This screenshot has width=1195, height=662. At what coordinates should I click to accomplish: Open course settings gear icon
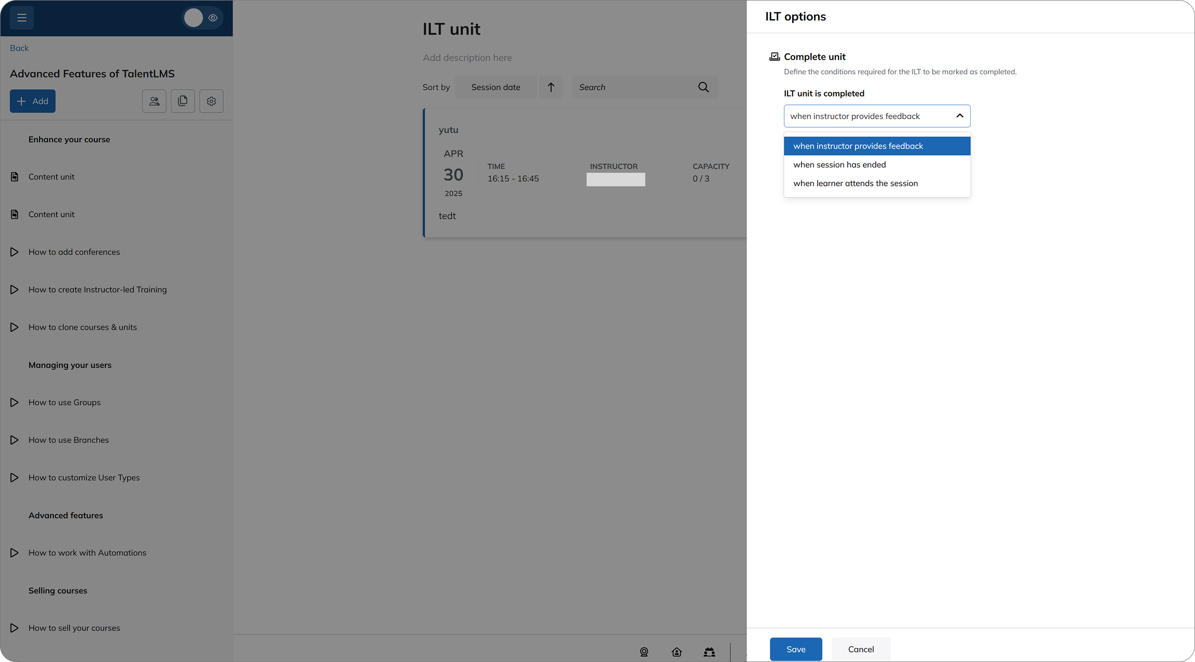click(x=211, y=101)
